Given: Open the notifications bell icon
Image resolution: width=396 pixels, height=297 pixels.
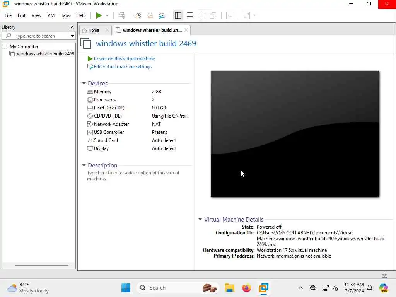Looking at the screenshot, I should coord(370,288).
